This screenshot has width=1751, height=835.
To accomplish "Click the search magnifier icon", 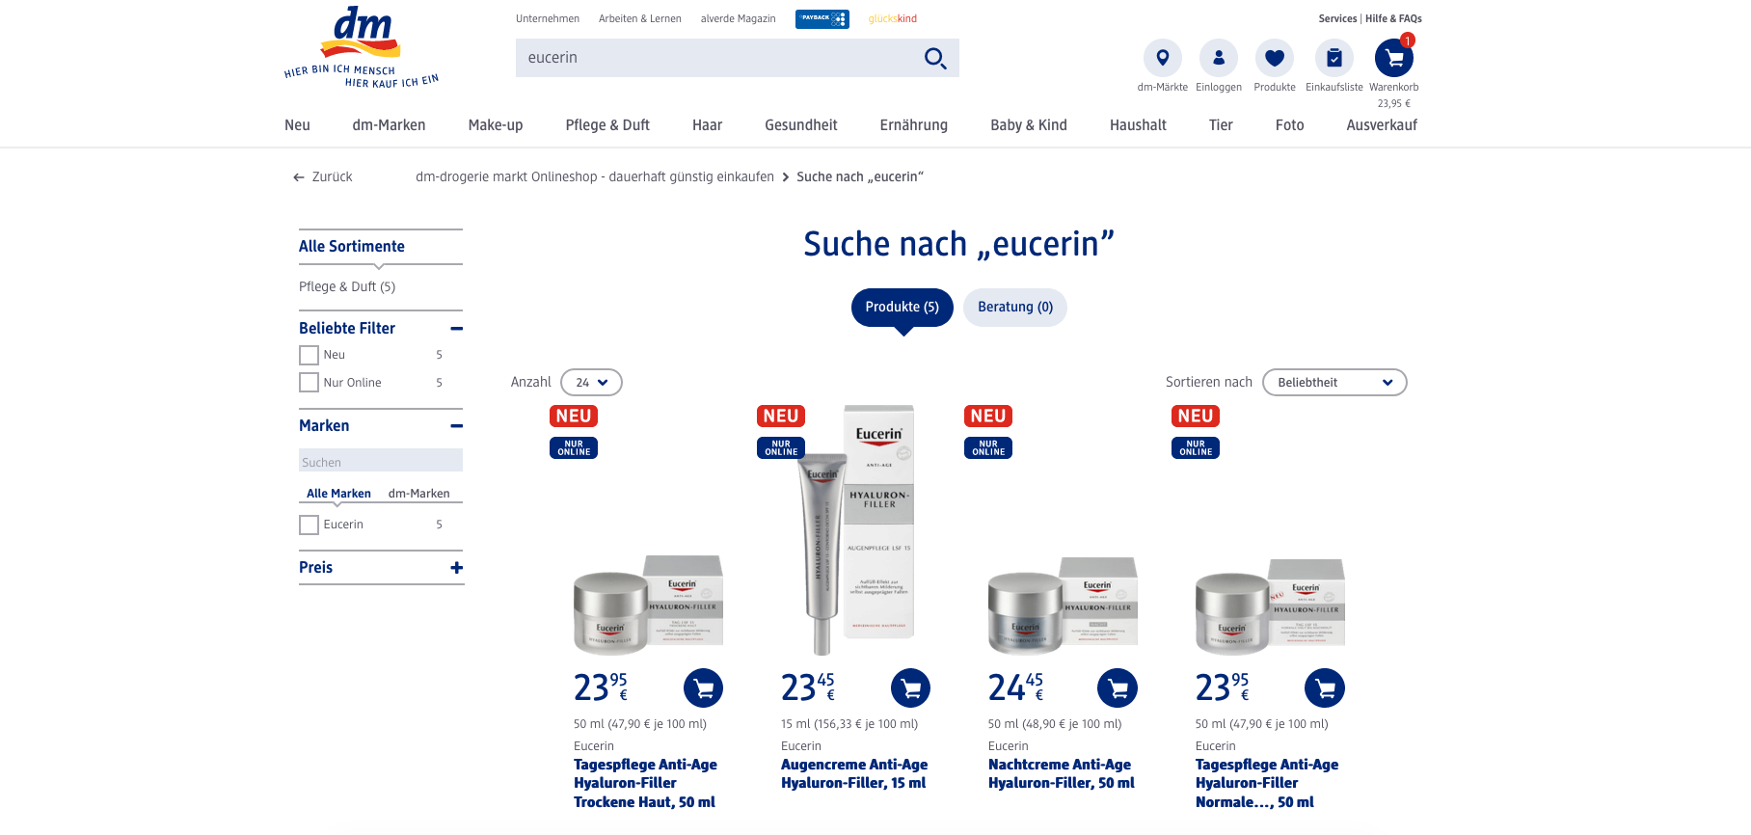I will [x=934, y=59].
